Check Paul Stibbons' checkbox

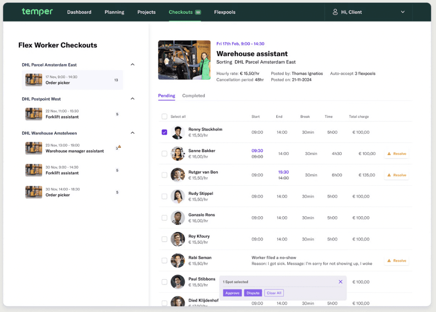coord(164,282)
